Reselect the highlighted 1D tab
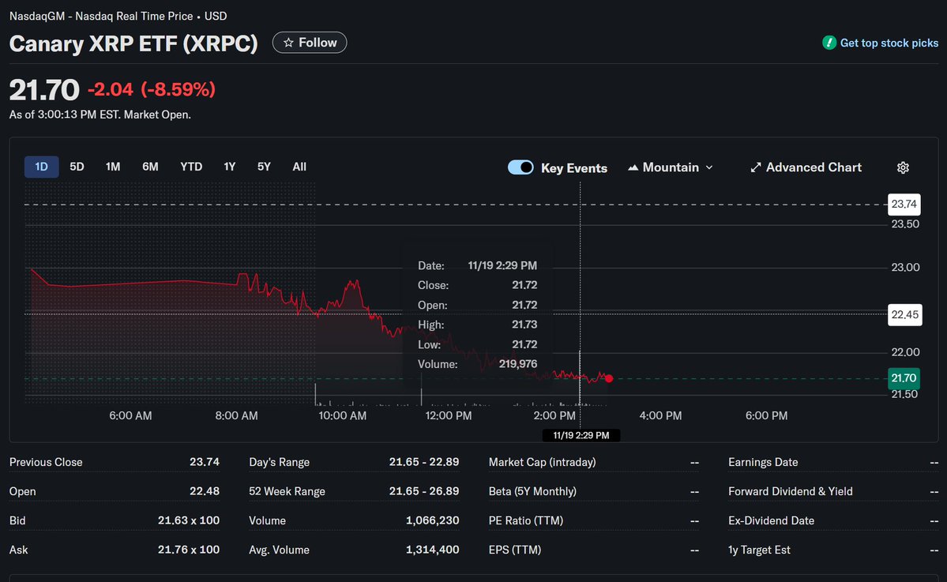 pyautogui.click(x=41, y=167)
